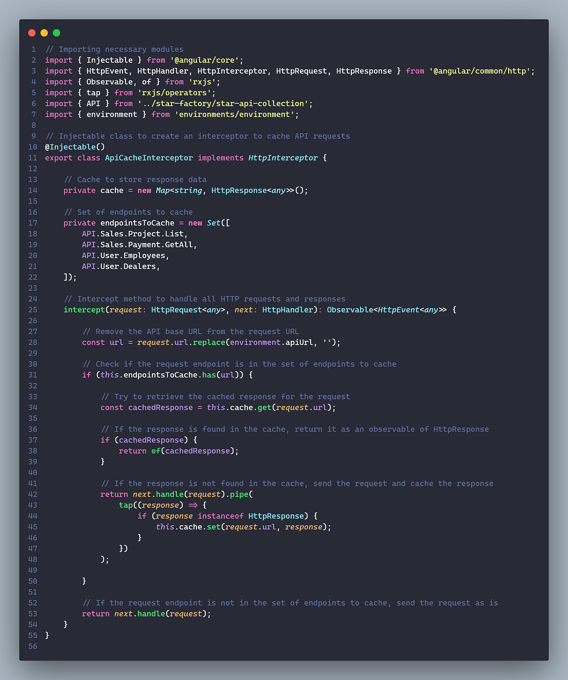Viewport: 568px width, 680px height.
Task: Click the ApiCacheInterceptor class name
Action: coord(149,158)
